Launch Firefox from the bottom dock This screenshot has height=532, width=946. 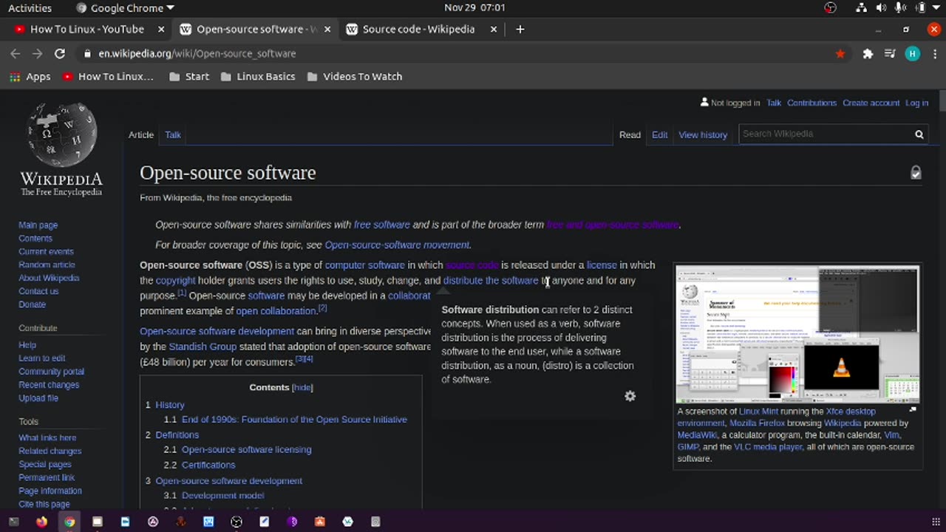pos(41,522)
